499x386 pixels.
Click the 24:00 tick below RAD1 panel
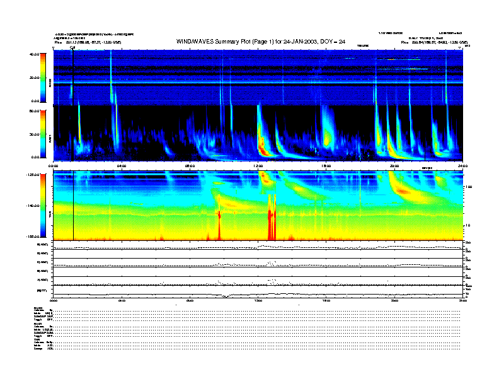click(462, 166)
